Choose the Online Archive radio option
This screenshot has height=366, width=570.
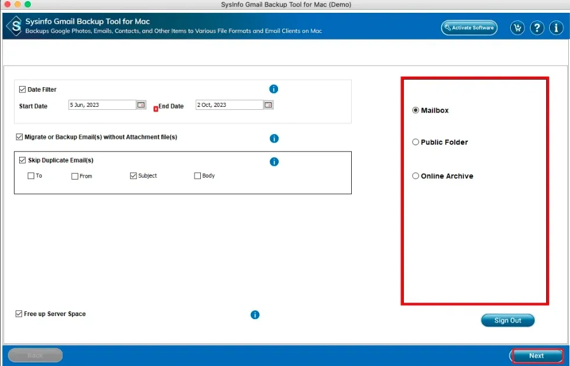click(416, 175)
